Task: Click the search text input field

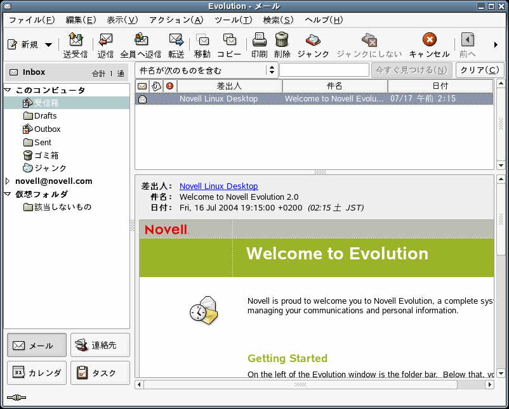Action: [324, 70]
